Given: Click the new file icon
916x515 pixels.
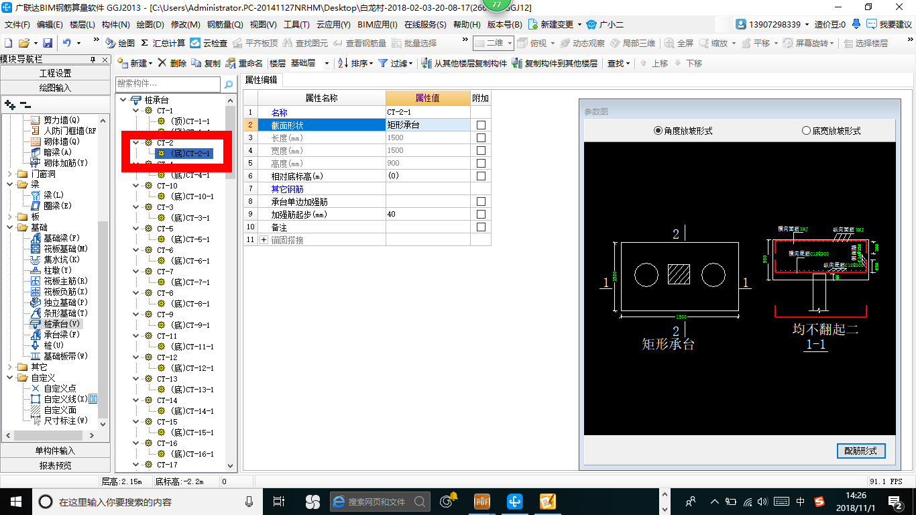Looking at the screenshot, I should (8, 43).
